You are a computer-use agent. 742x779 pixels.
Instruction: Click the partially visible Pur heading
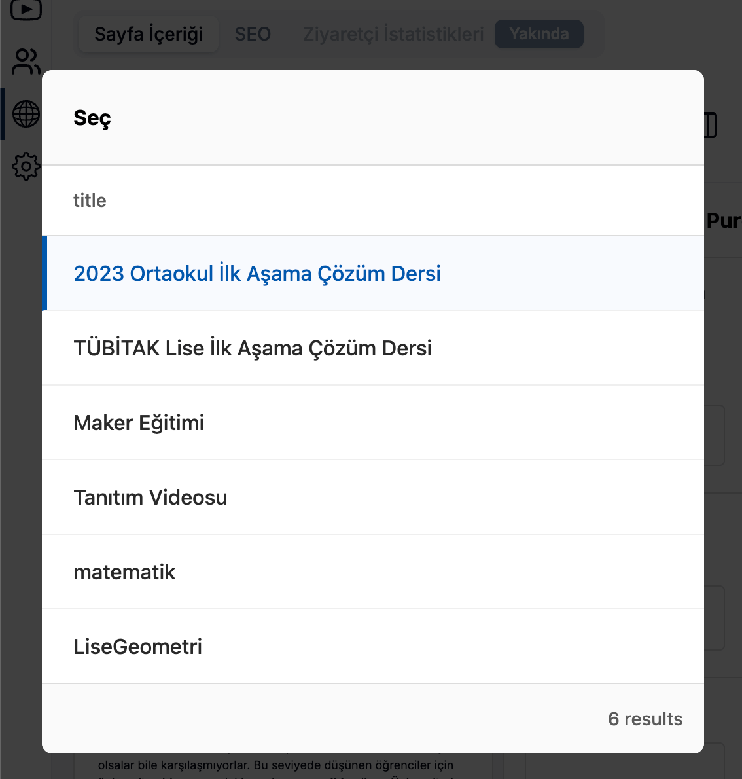723,221
